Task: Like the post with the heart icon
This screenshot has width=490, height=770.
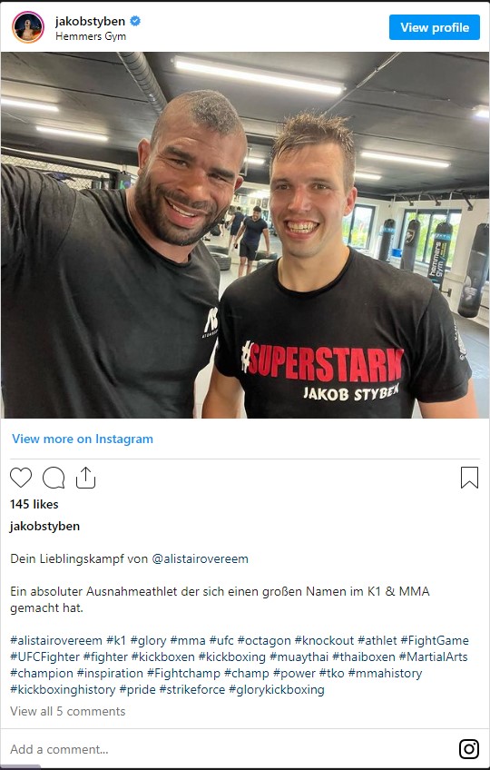Action: 21,478
